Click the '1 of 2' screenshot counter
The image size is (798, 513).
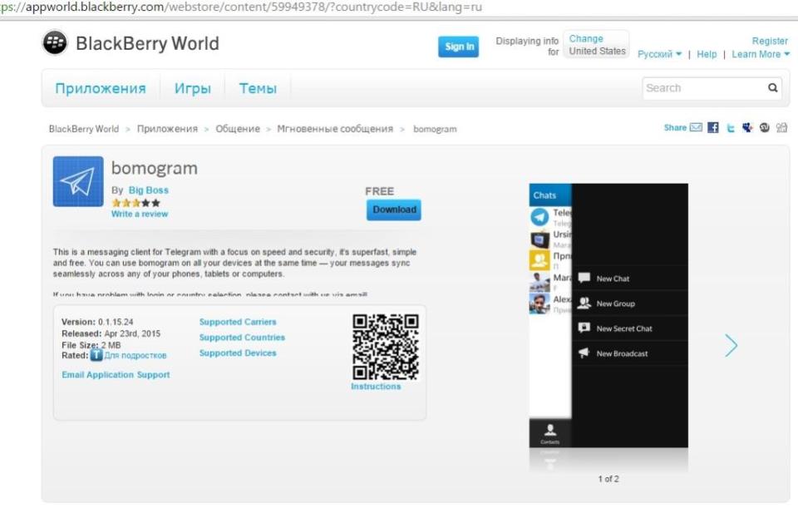pyautogui.click(x=608, y=479)
